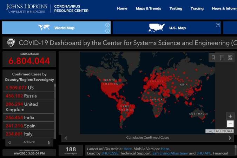
Task: Click the Australia label on map
Action: coord(199,114)
